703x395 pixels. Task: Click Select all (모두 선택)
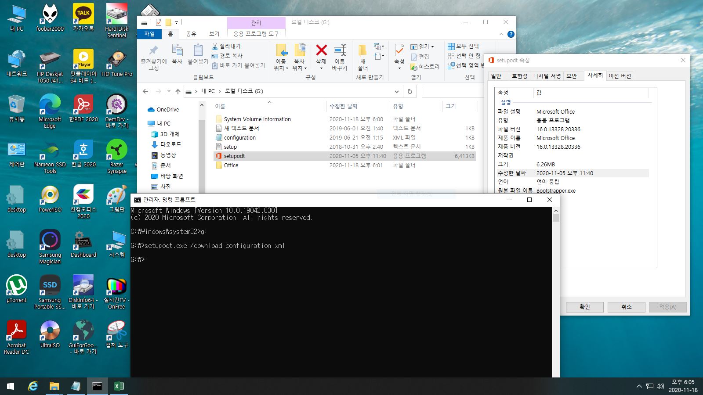(464, 46)
